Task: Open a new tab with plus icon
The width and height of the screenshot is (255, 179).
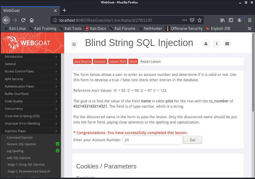Action: tap(64, 10)
